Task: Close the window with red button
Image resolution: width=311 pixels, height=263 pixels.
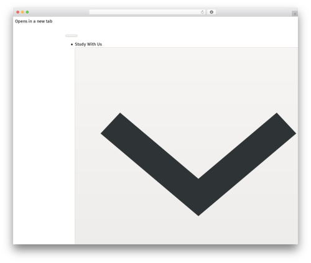Action: (x=18, y=12)
